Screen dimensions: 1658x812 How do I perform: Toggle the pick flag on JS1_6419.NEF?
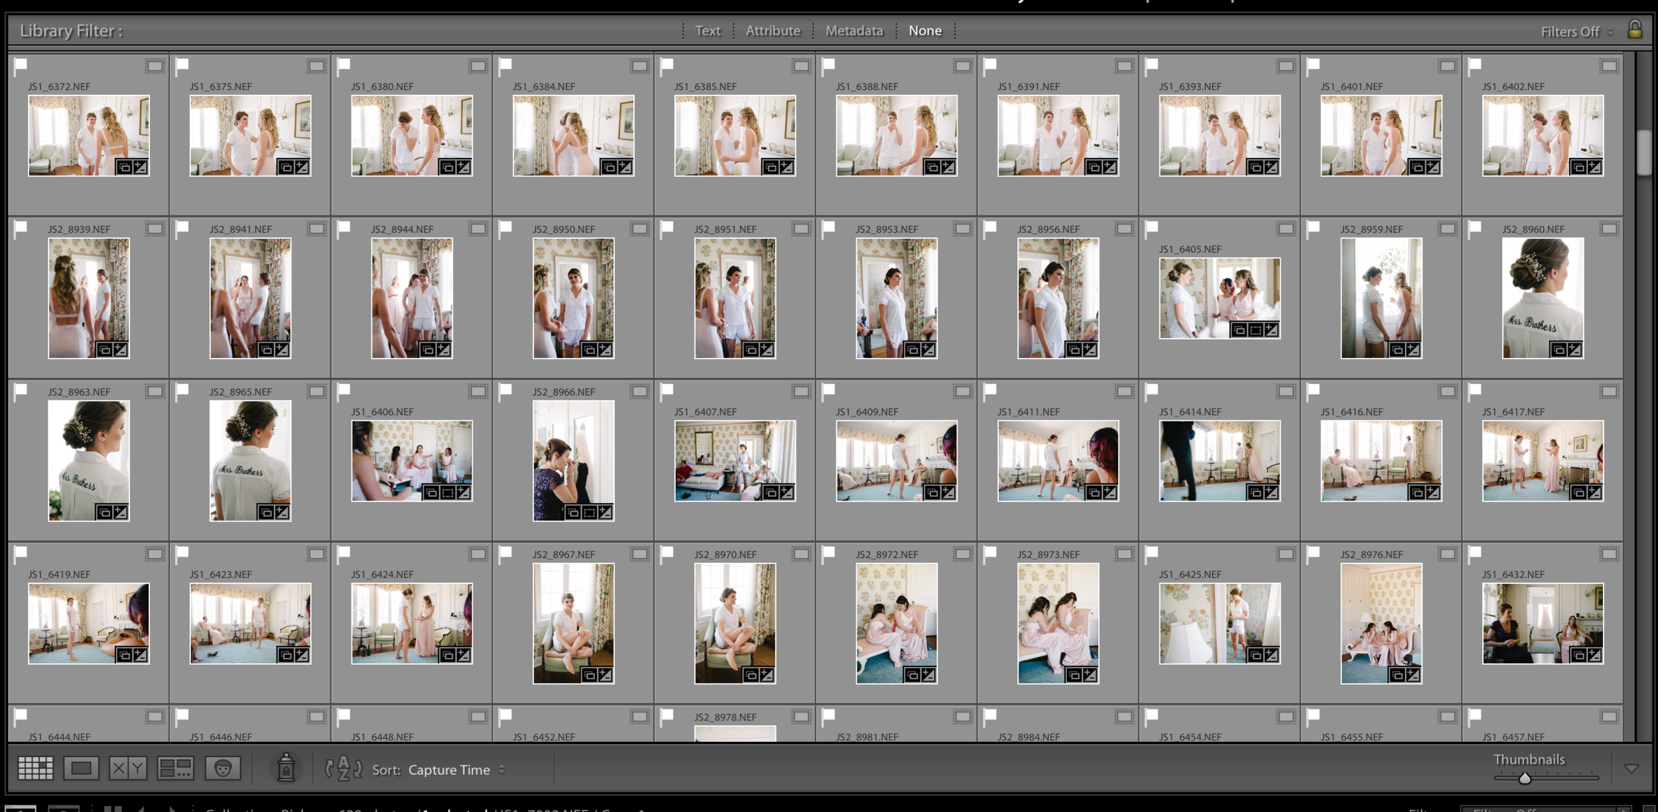coord(21,553)
